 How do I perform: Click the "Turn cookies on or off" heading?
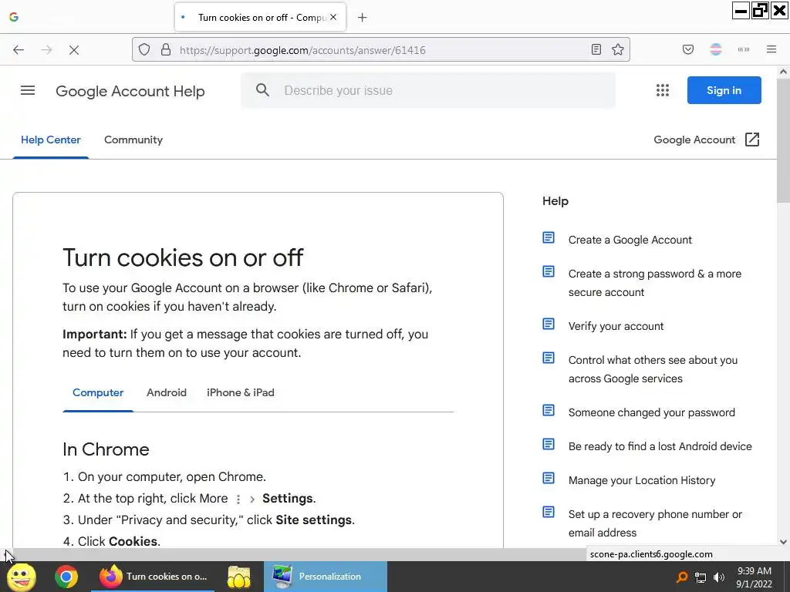coord(183,257)
